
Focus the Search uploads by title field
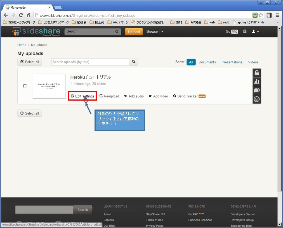[x=90, y=62]
